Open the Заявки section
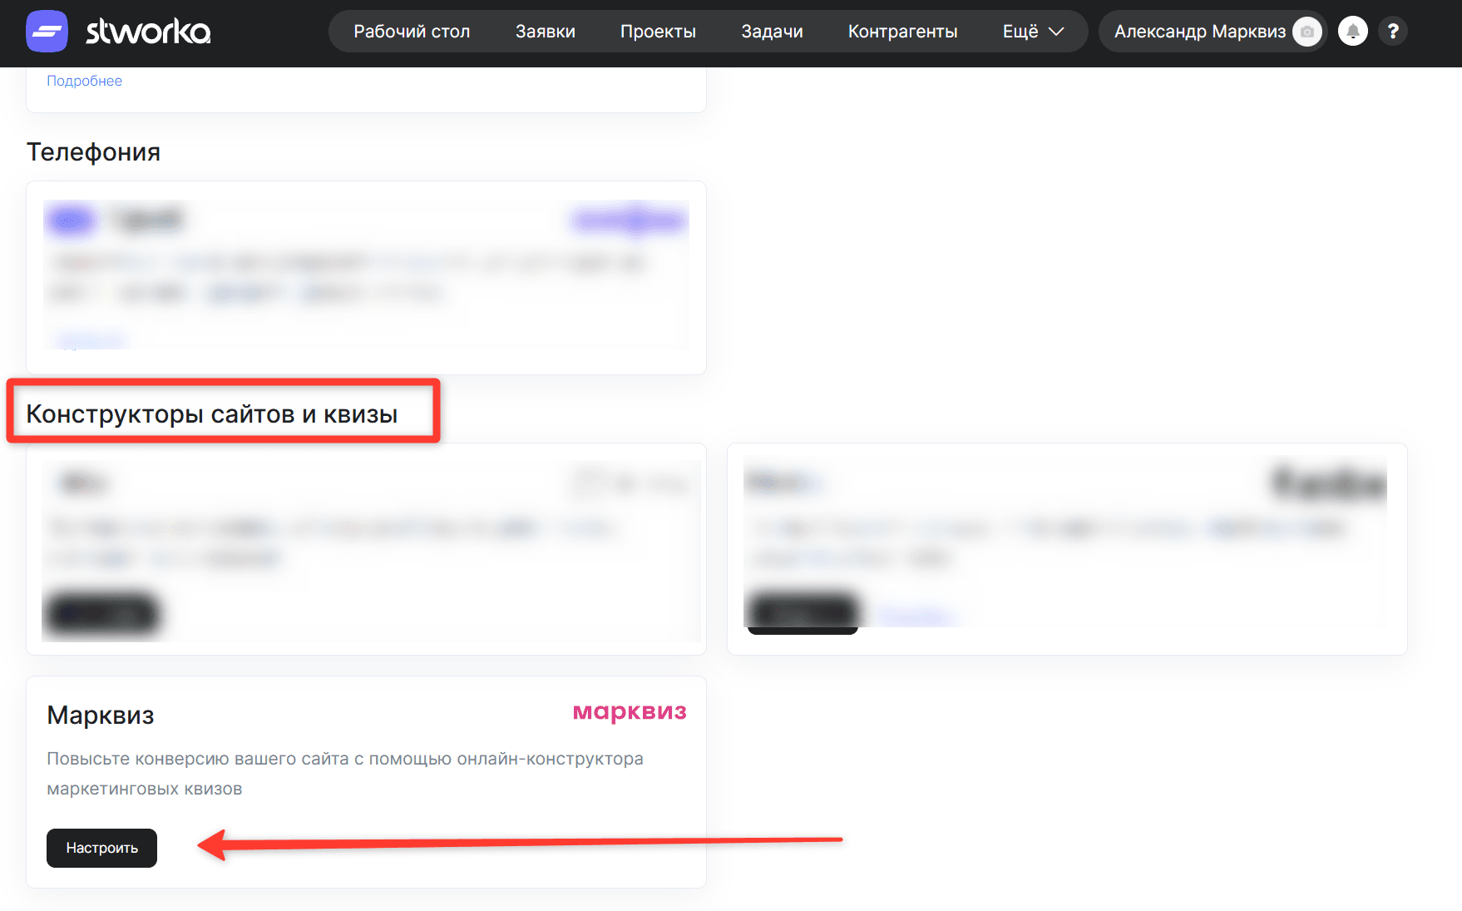Viewport: 1462px width, 911px height. (x=546, y=32)
